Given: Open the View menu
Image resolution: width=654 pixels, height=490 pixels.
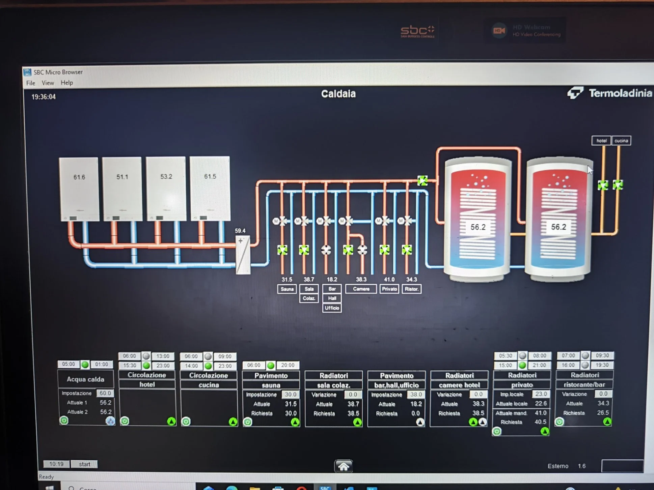Looking at the screenshot, I should pyautogui.click(x=48, y=83).
